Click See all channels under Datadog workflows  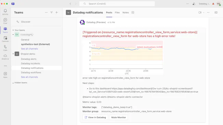tap(29, 77)
